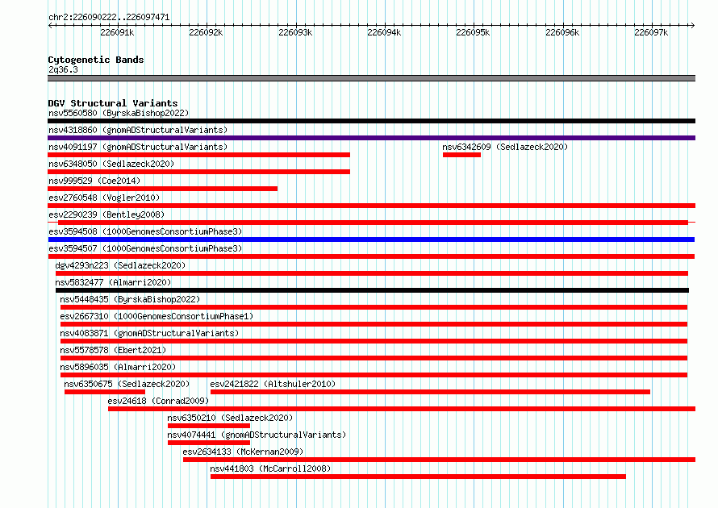Viewport: 718px width, 508px height.
Task: Click the red bar under nsv6350210
Action: tap(209, 426)
